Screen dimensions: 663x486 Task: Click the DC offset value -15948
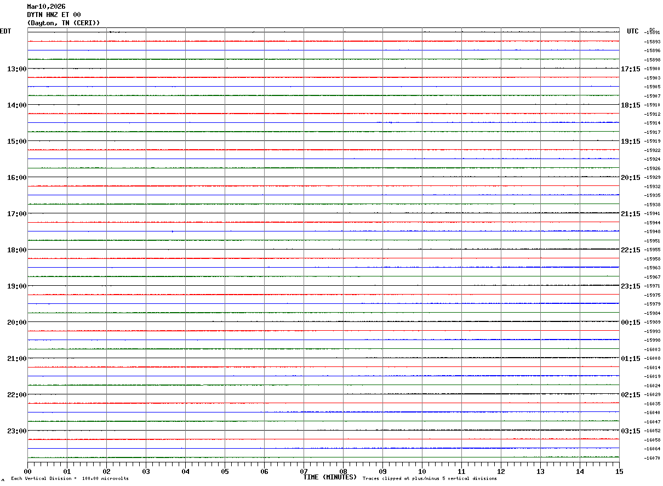[653, 232]
